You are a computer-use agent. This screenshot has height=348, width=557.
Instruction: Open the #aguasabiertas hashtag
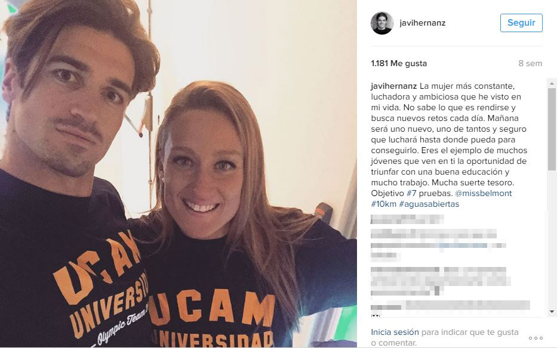pyautogui.click(x=429, y=204)
